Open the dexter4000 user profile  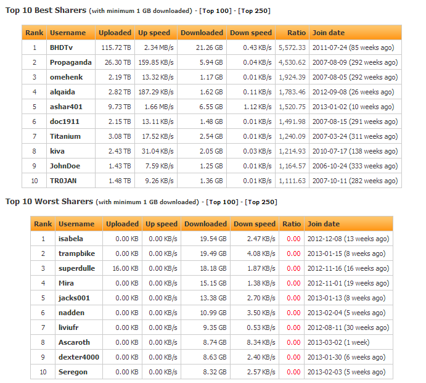click(x=79, y=357)
